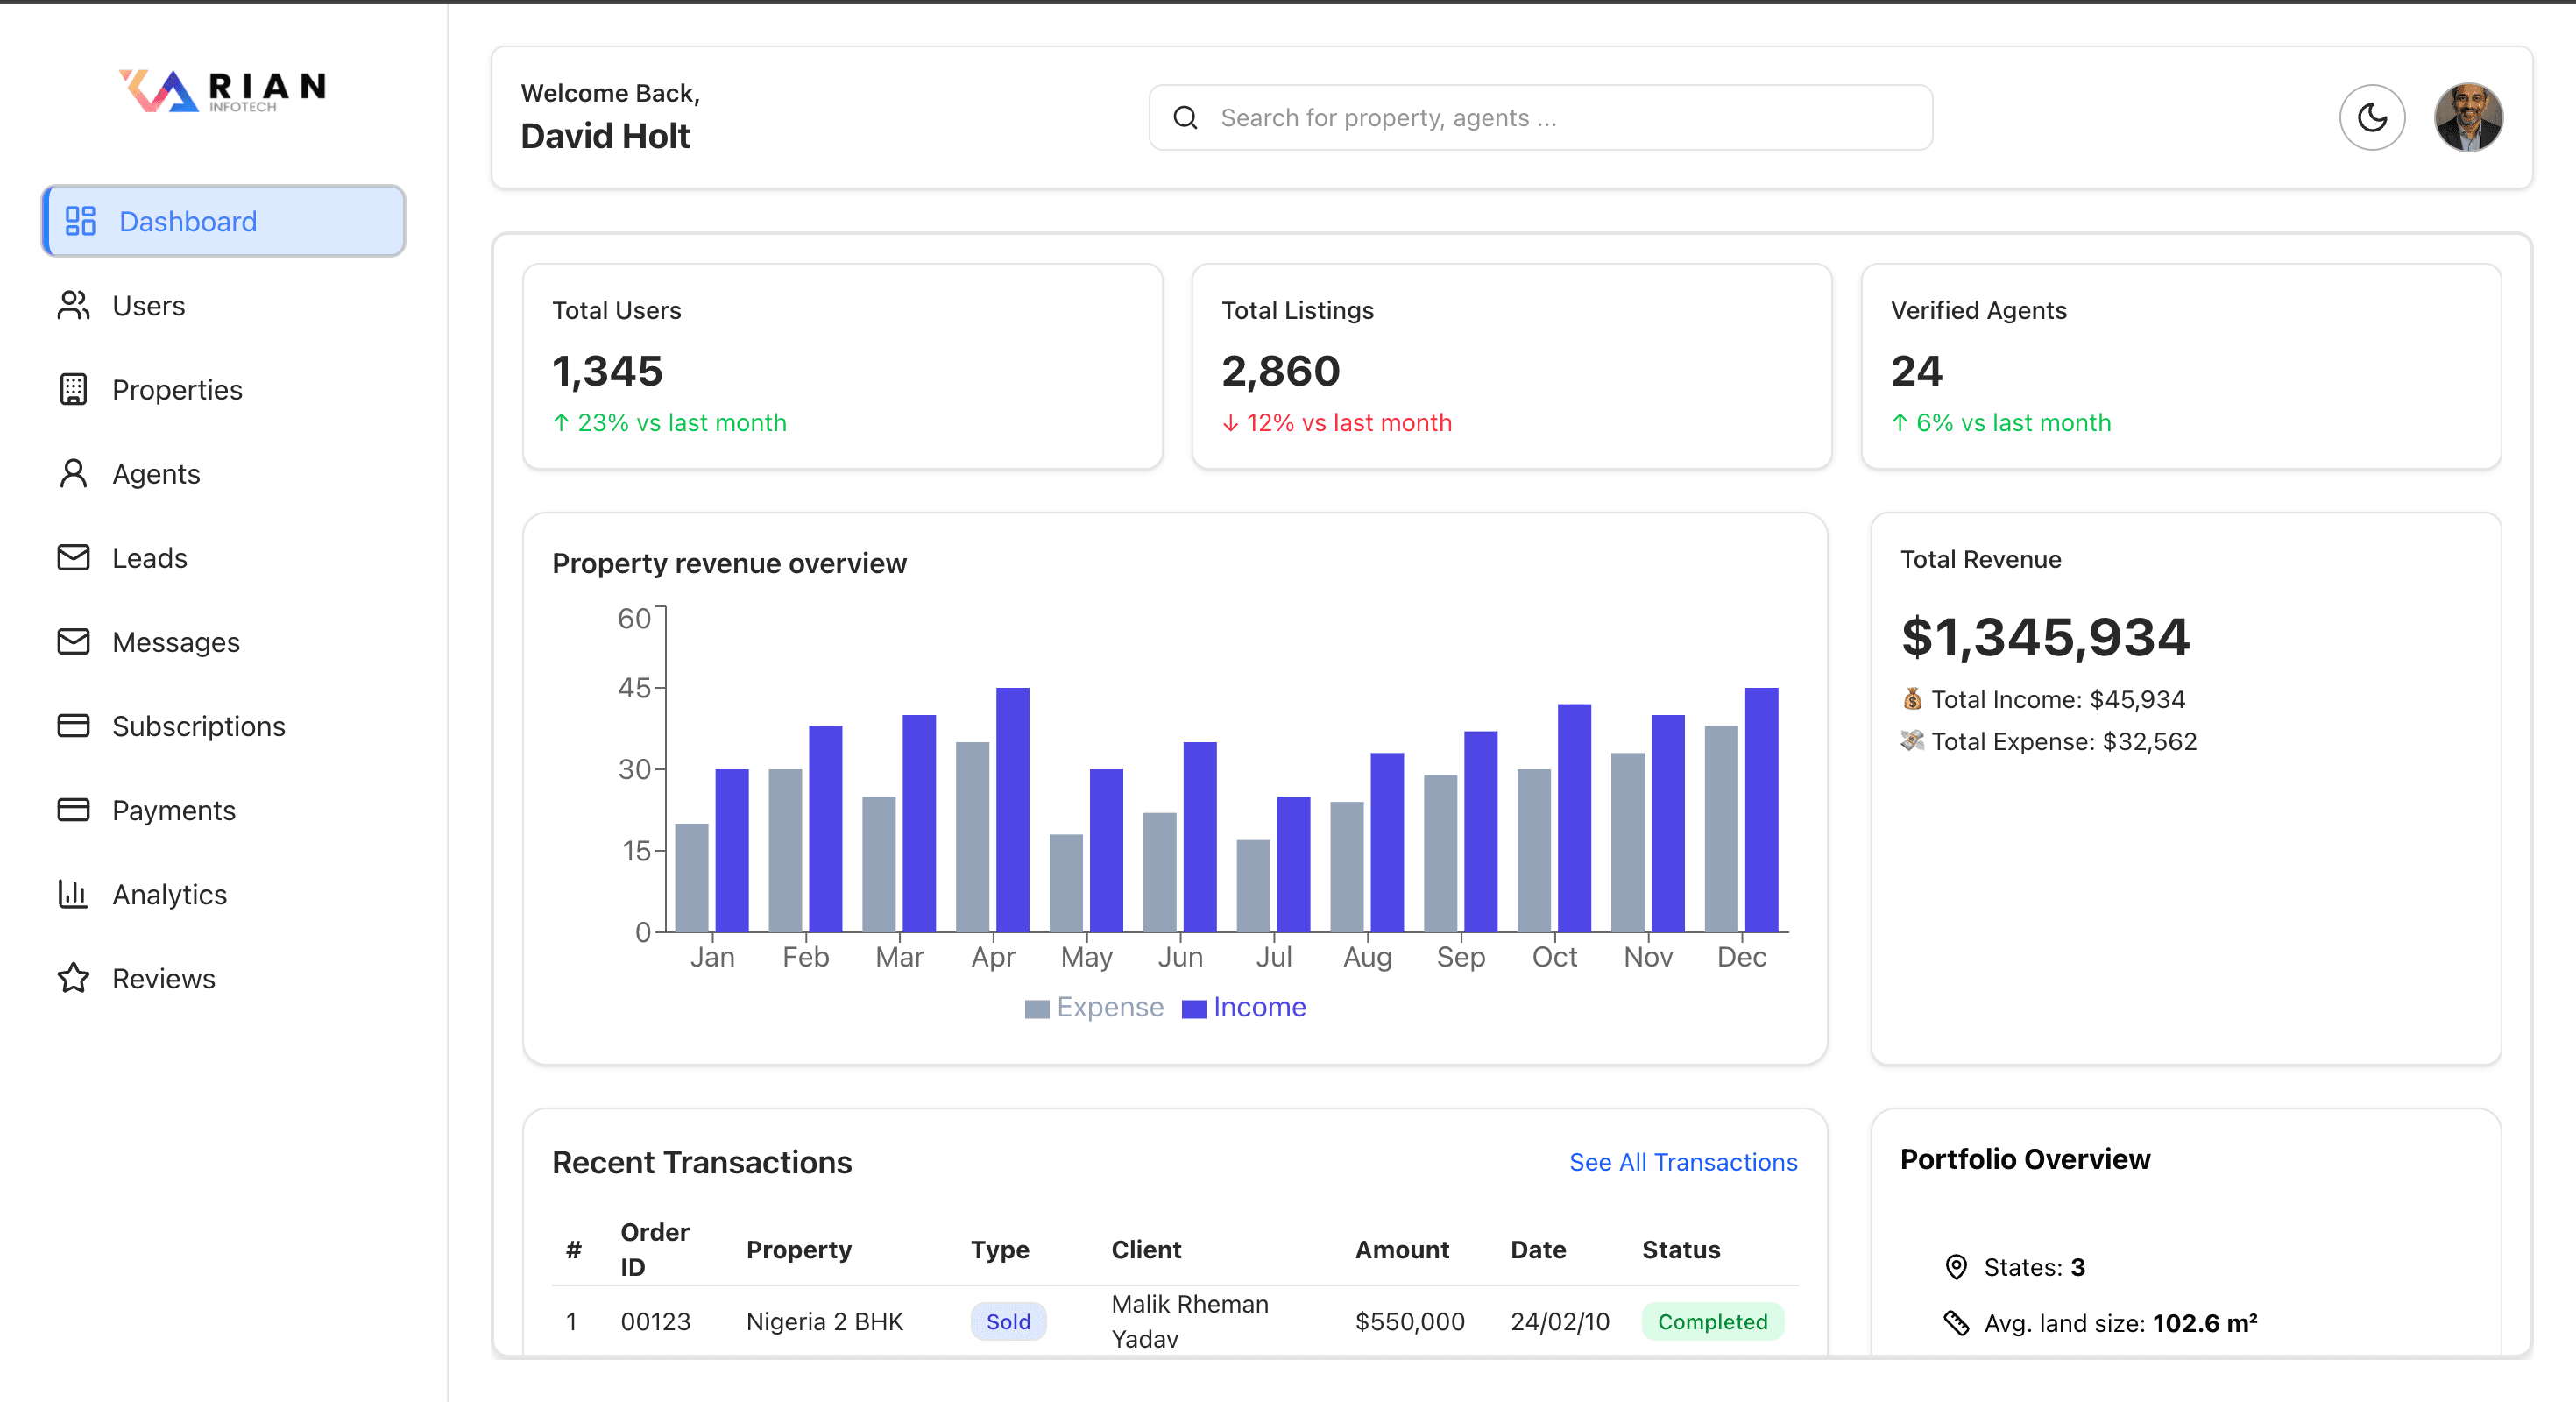Open the Analytics section
Viewport: 2576px width, 1402px height.
224,893
